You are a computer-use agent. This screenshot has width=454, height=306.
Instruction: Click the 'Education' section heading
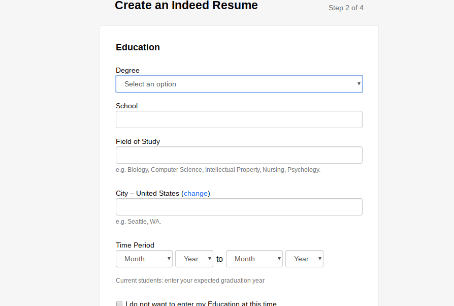click(x=138, y=47)
